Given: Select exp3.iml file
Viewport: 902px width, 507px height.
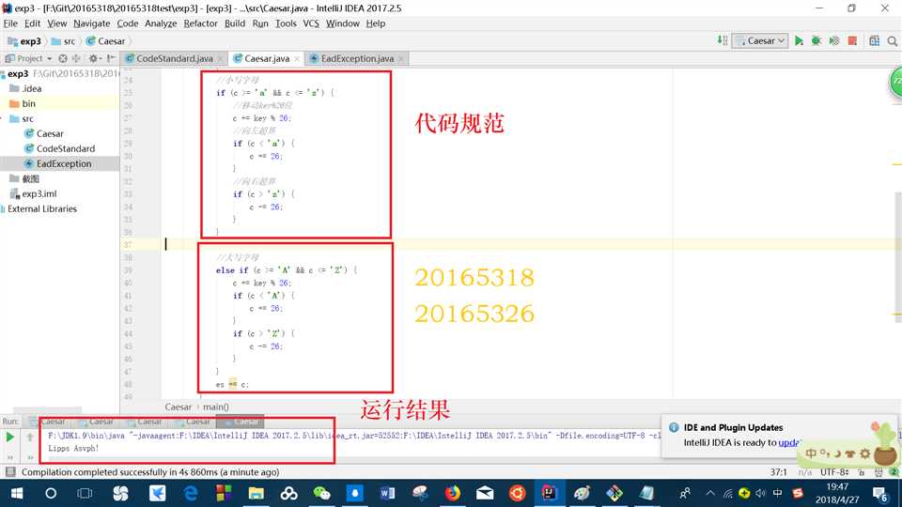Looking at the screenshot, I should point(34,193).
